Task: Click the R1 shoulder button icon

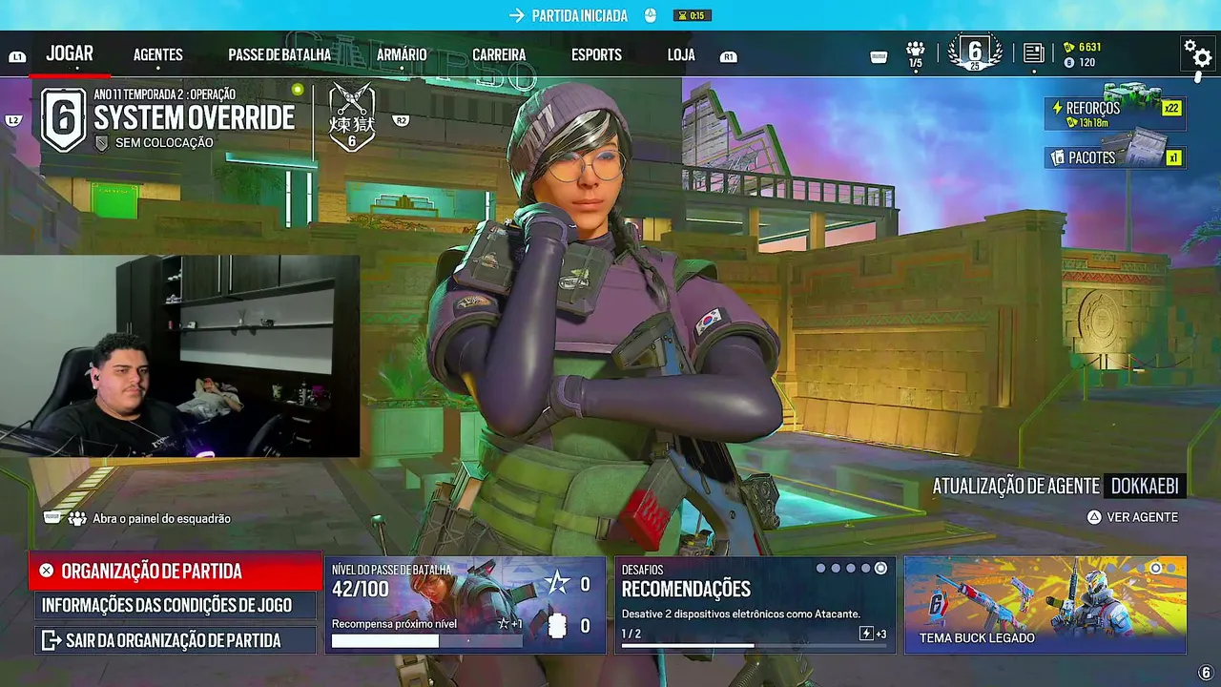Action: point(729,57)
